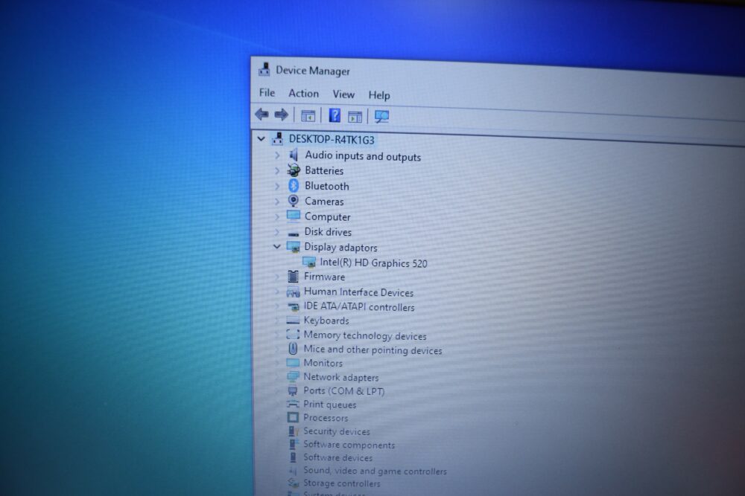Select the Memory technology devices label

365,335
